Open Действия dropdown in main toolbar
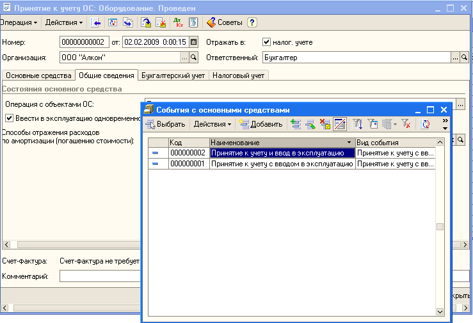Screen dimensions: 473x323 click(x=64, y=22)
